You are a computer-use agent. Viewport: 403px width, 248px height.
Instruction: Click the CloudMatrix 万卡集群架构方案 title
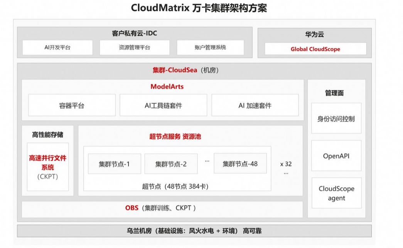pyautogui.click(x=199, y=8)
